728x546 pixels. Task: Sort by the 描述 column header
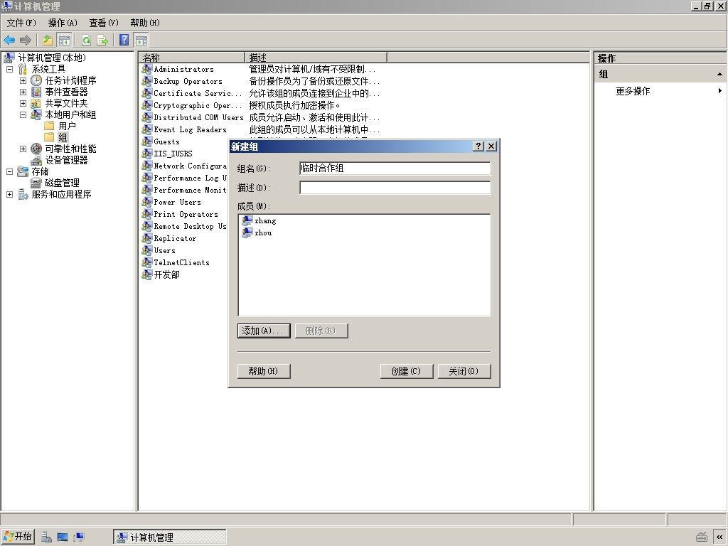click(x=316, y=58)
